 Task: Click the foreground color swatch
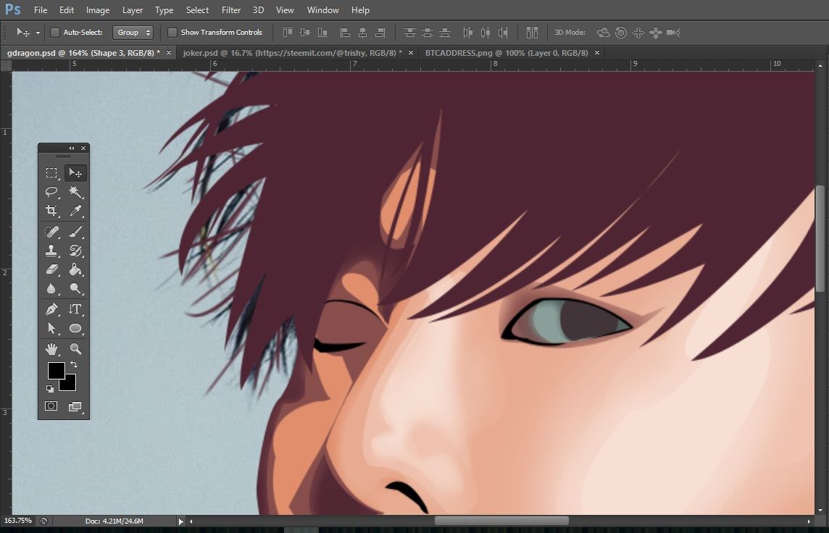tap(56, 371)
